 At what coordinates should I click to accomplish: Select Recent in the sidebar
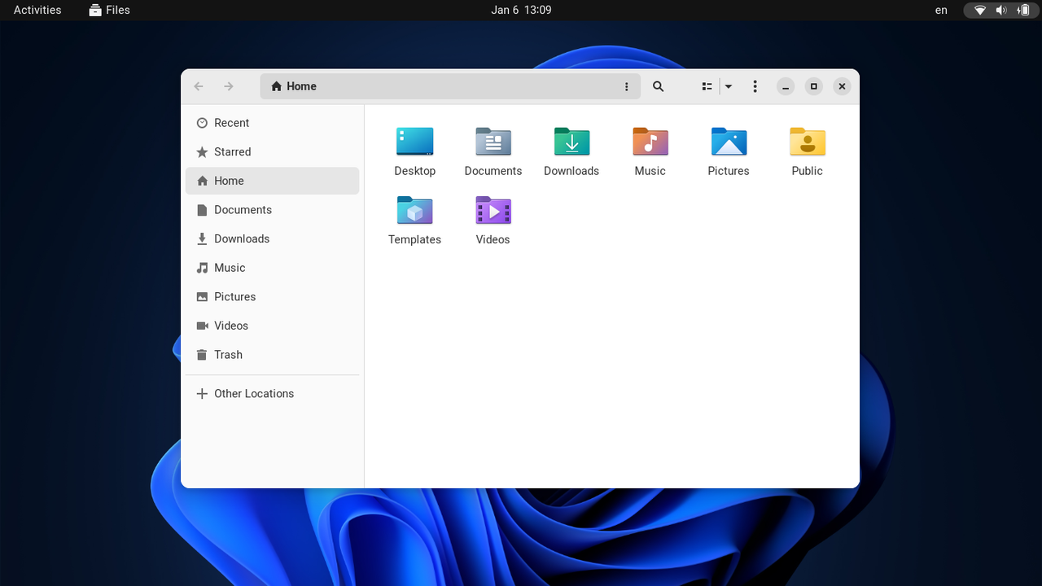[x=272, y=123]
